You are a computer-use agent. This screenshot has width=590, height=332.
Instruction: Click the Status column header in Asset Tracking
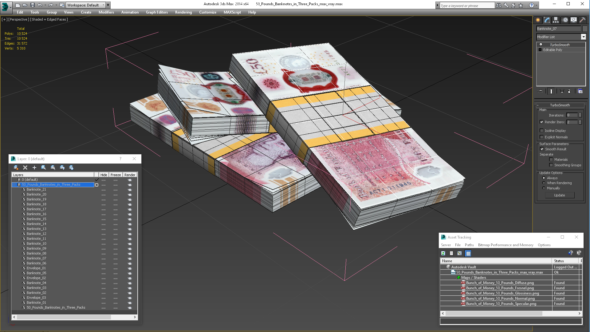point(565,261)
